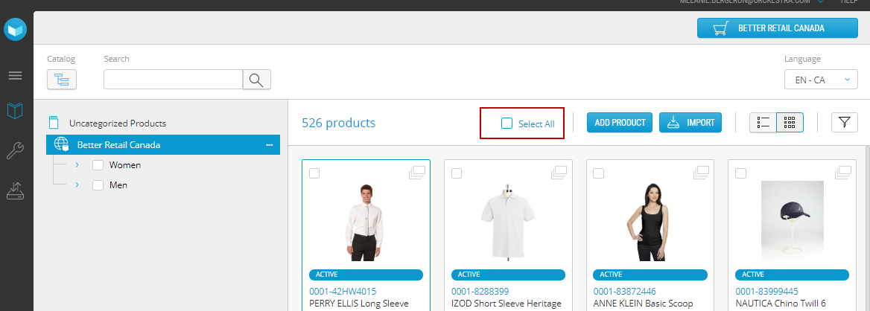870x311 pixels.
Task: Click the import/export tray icon in sidebar
Action: 16,191
